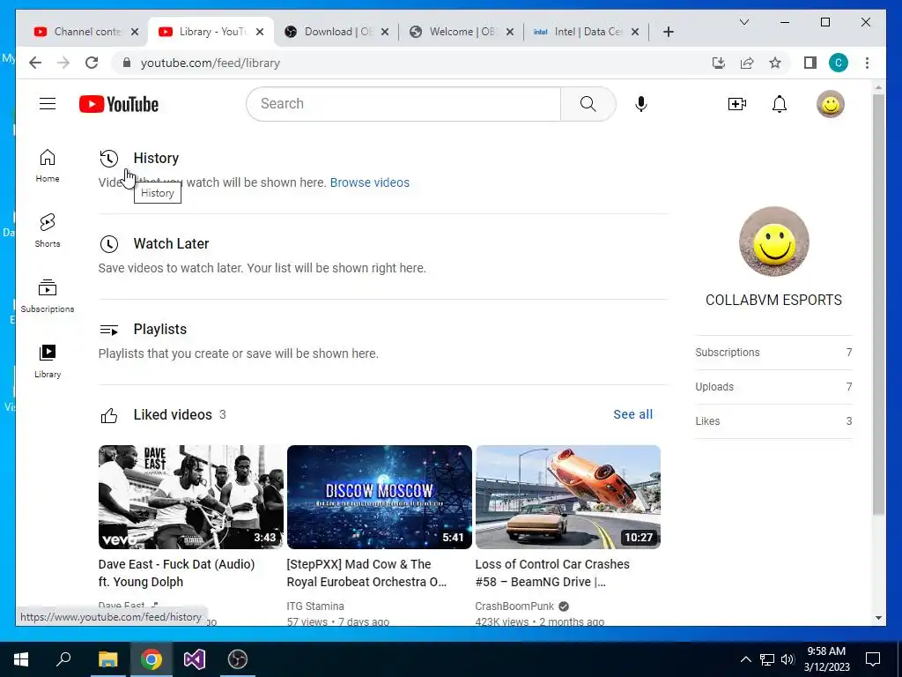
Task: Open the Windows Start menu
Action: [x=21, y=659]
